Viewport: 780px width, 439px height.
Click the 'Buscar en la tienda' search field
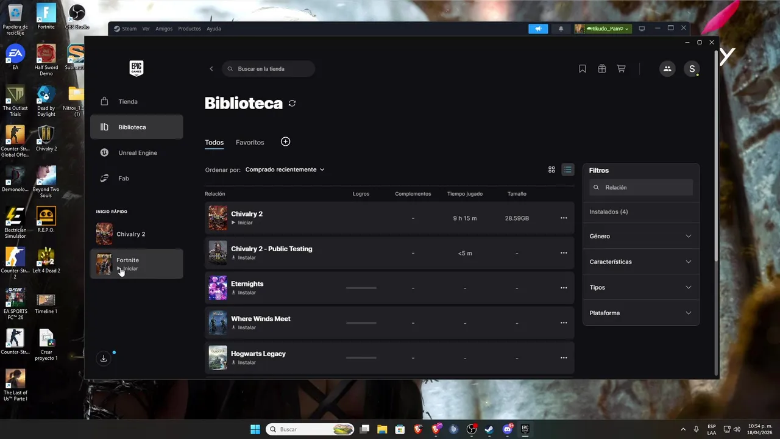[x=269, y=69]
